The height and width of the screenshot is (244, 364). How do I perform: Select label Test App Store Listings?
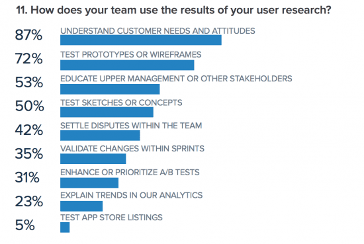pos(111,218)
